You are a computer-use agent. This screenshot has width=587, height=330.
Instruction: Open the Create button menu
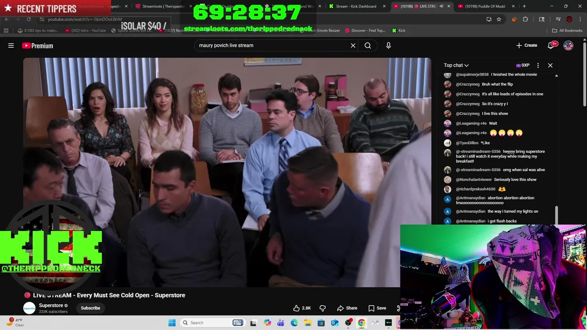(x=526, y=45)
